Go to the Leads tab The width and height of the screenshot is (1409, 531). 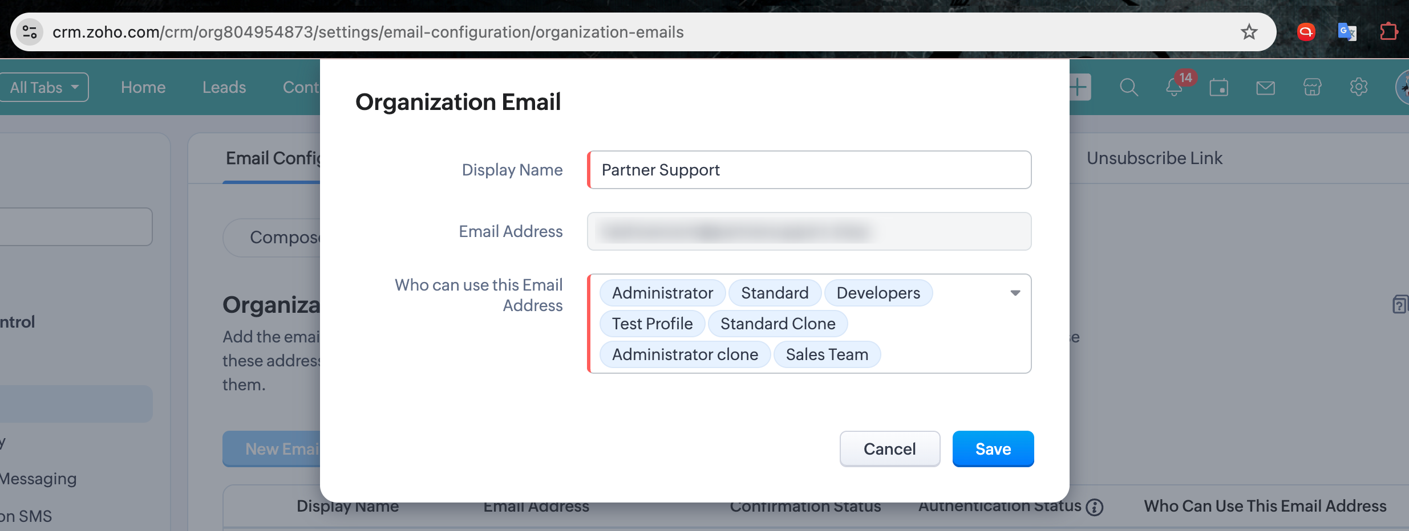(224, 88)
